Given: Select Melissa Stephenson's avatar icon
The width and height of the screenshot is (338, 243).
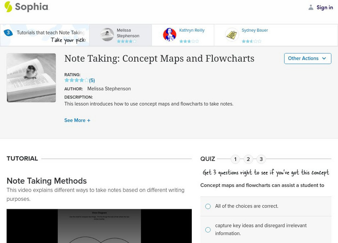Looking at the screenshot, I should tap(107, 35).
